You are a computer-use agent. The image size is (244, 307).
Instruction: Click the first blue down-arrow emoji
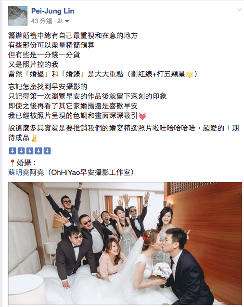pos(13,151)
